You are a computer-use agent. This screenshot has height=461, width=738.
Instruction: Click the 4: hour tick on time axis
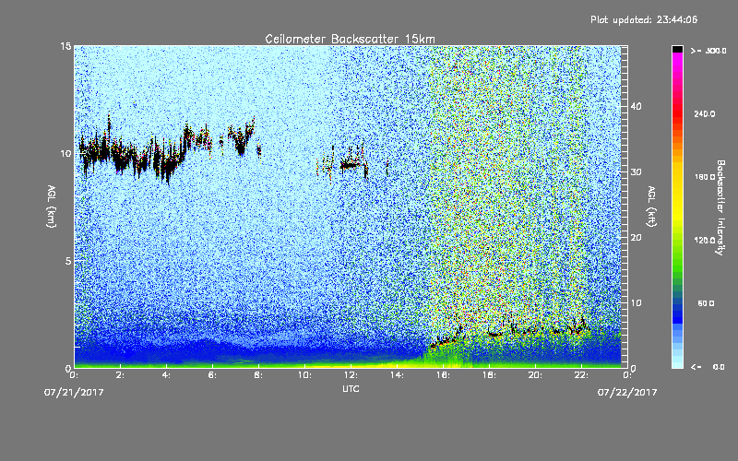point(167,375)
